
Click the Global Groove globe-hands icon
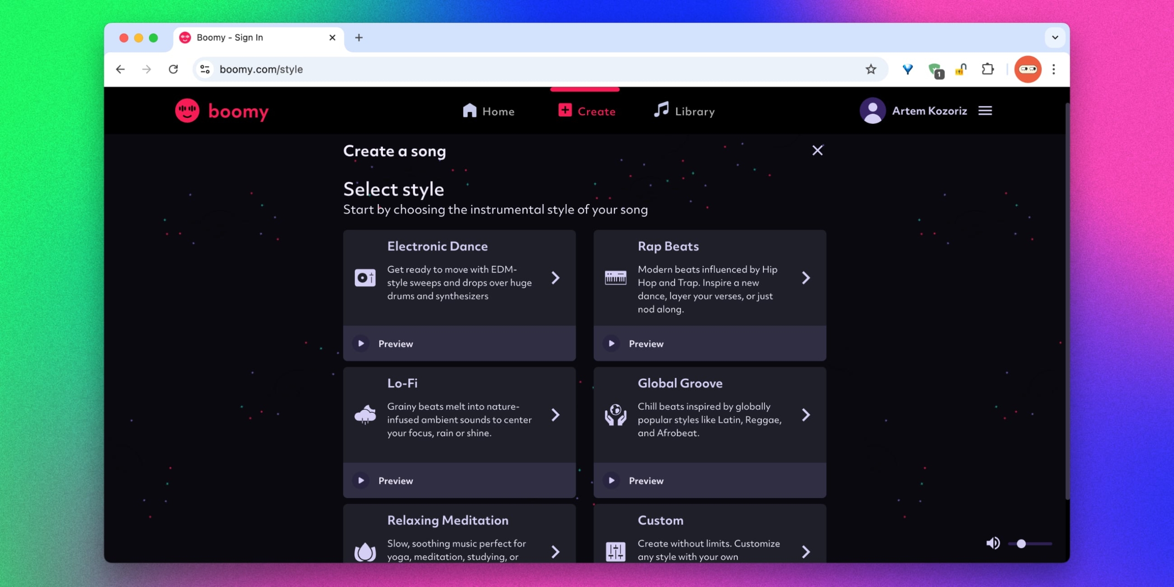point(615,415)
